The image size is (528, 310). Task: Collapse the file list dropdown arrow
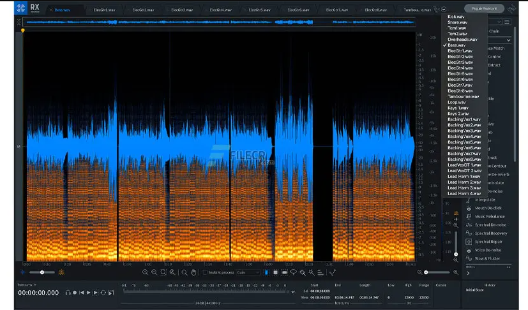pyautogui.click(x=444, y=10)
